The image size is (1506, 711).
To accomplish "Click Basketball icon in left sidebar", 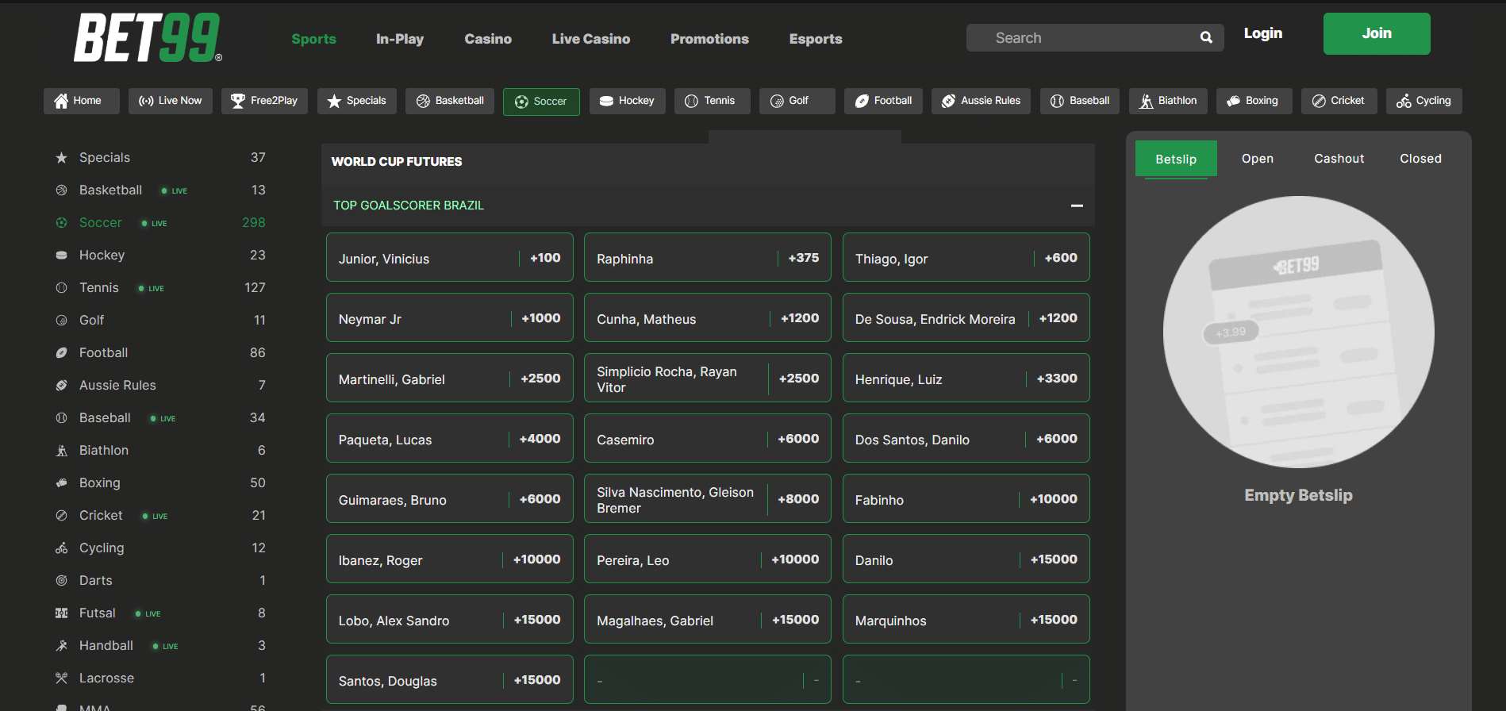I will pos(61,190).
